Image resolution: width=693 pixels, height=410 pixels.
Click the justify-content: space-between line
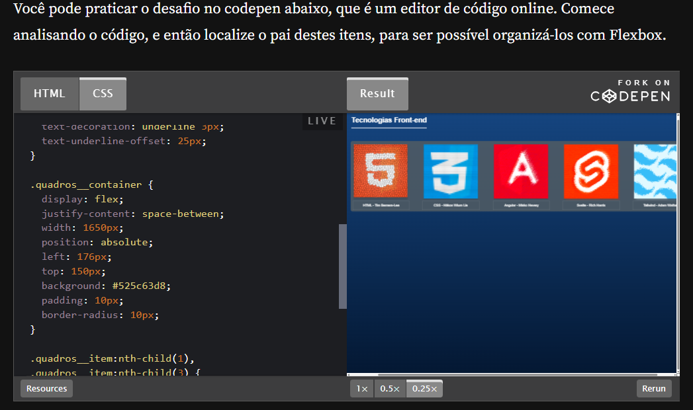click(133, 214)
